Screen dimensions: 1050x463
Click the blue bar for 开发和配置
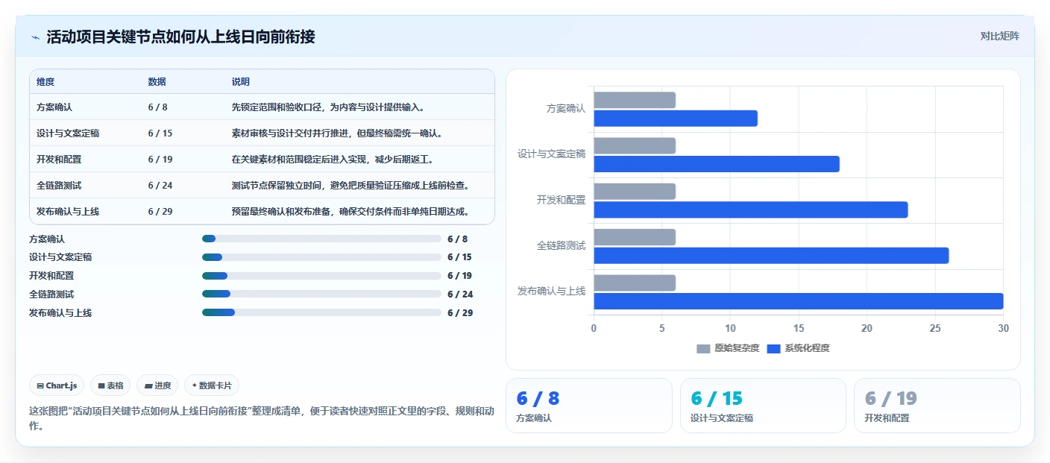[x=751, y=210]
